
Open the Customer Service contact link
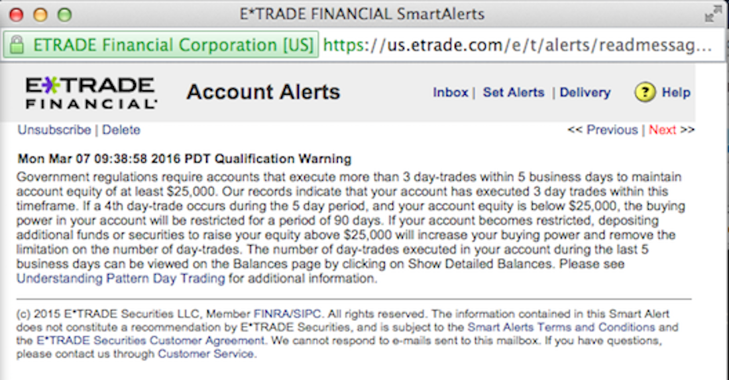[205, 354]
